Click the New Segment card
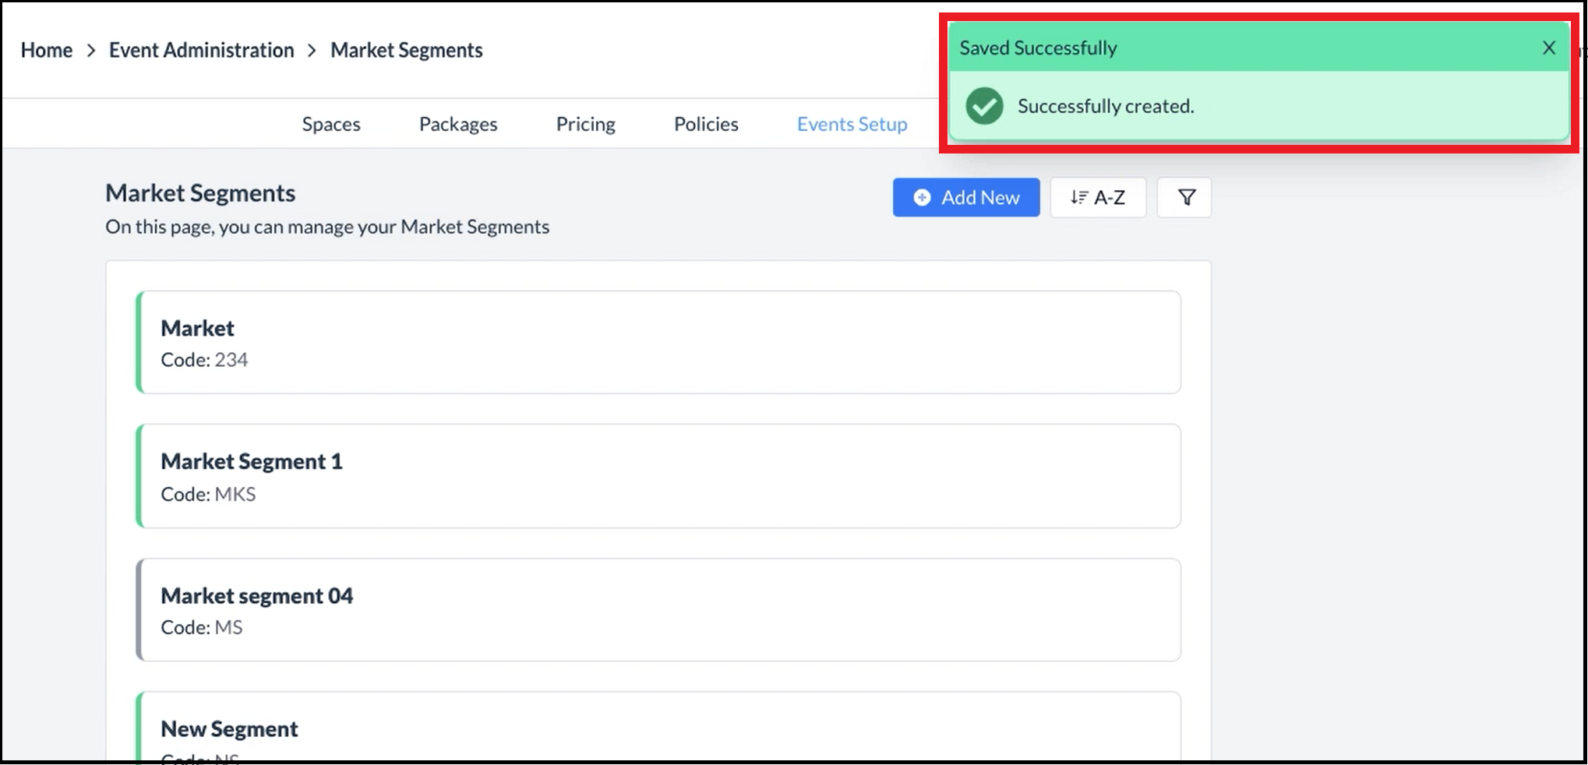Image resolution: width=1588 pixels, height=765 pixels. 658,728
